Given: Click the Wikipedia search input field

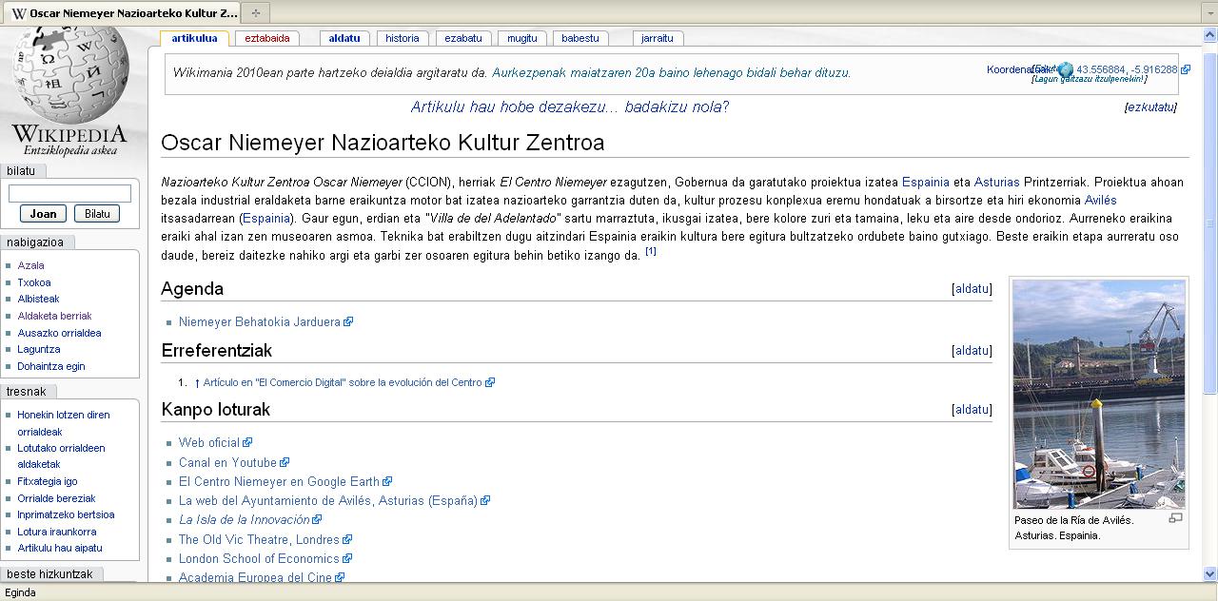Looking at the screenshot, I should (69, 194).
